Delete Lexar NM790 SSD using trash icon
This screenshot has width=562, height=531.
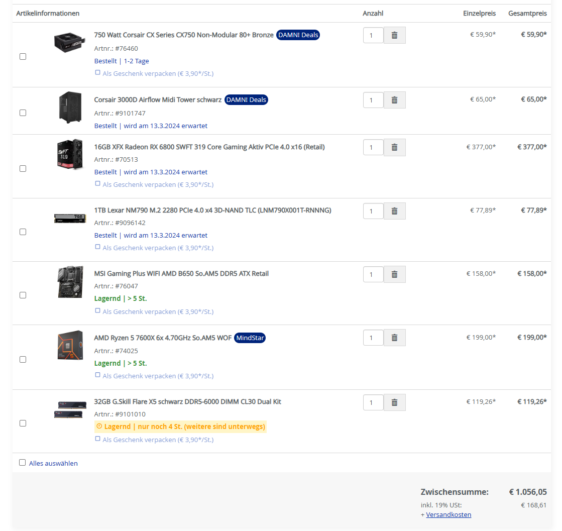(394, 211)
